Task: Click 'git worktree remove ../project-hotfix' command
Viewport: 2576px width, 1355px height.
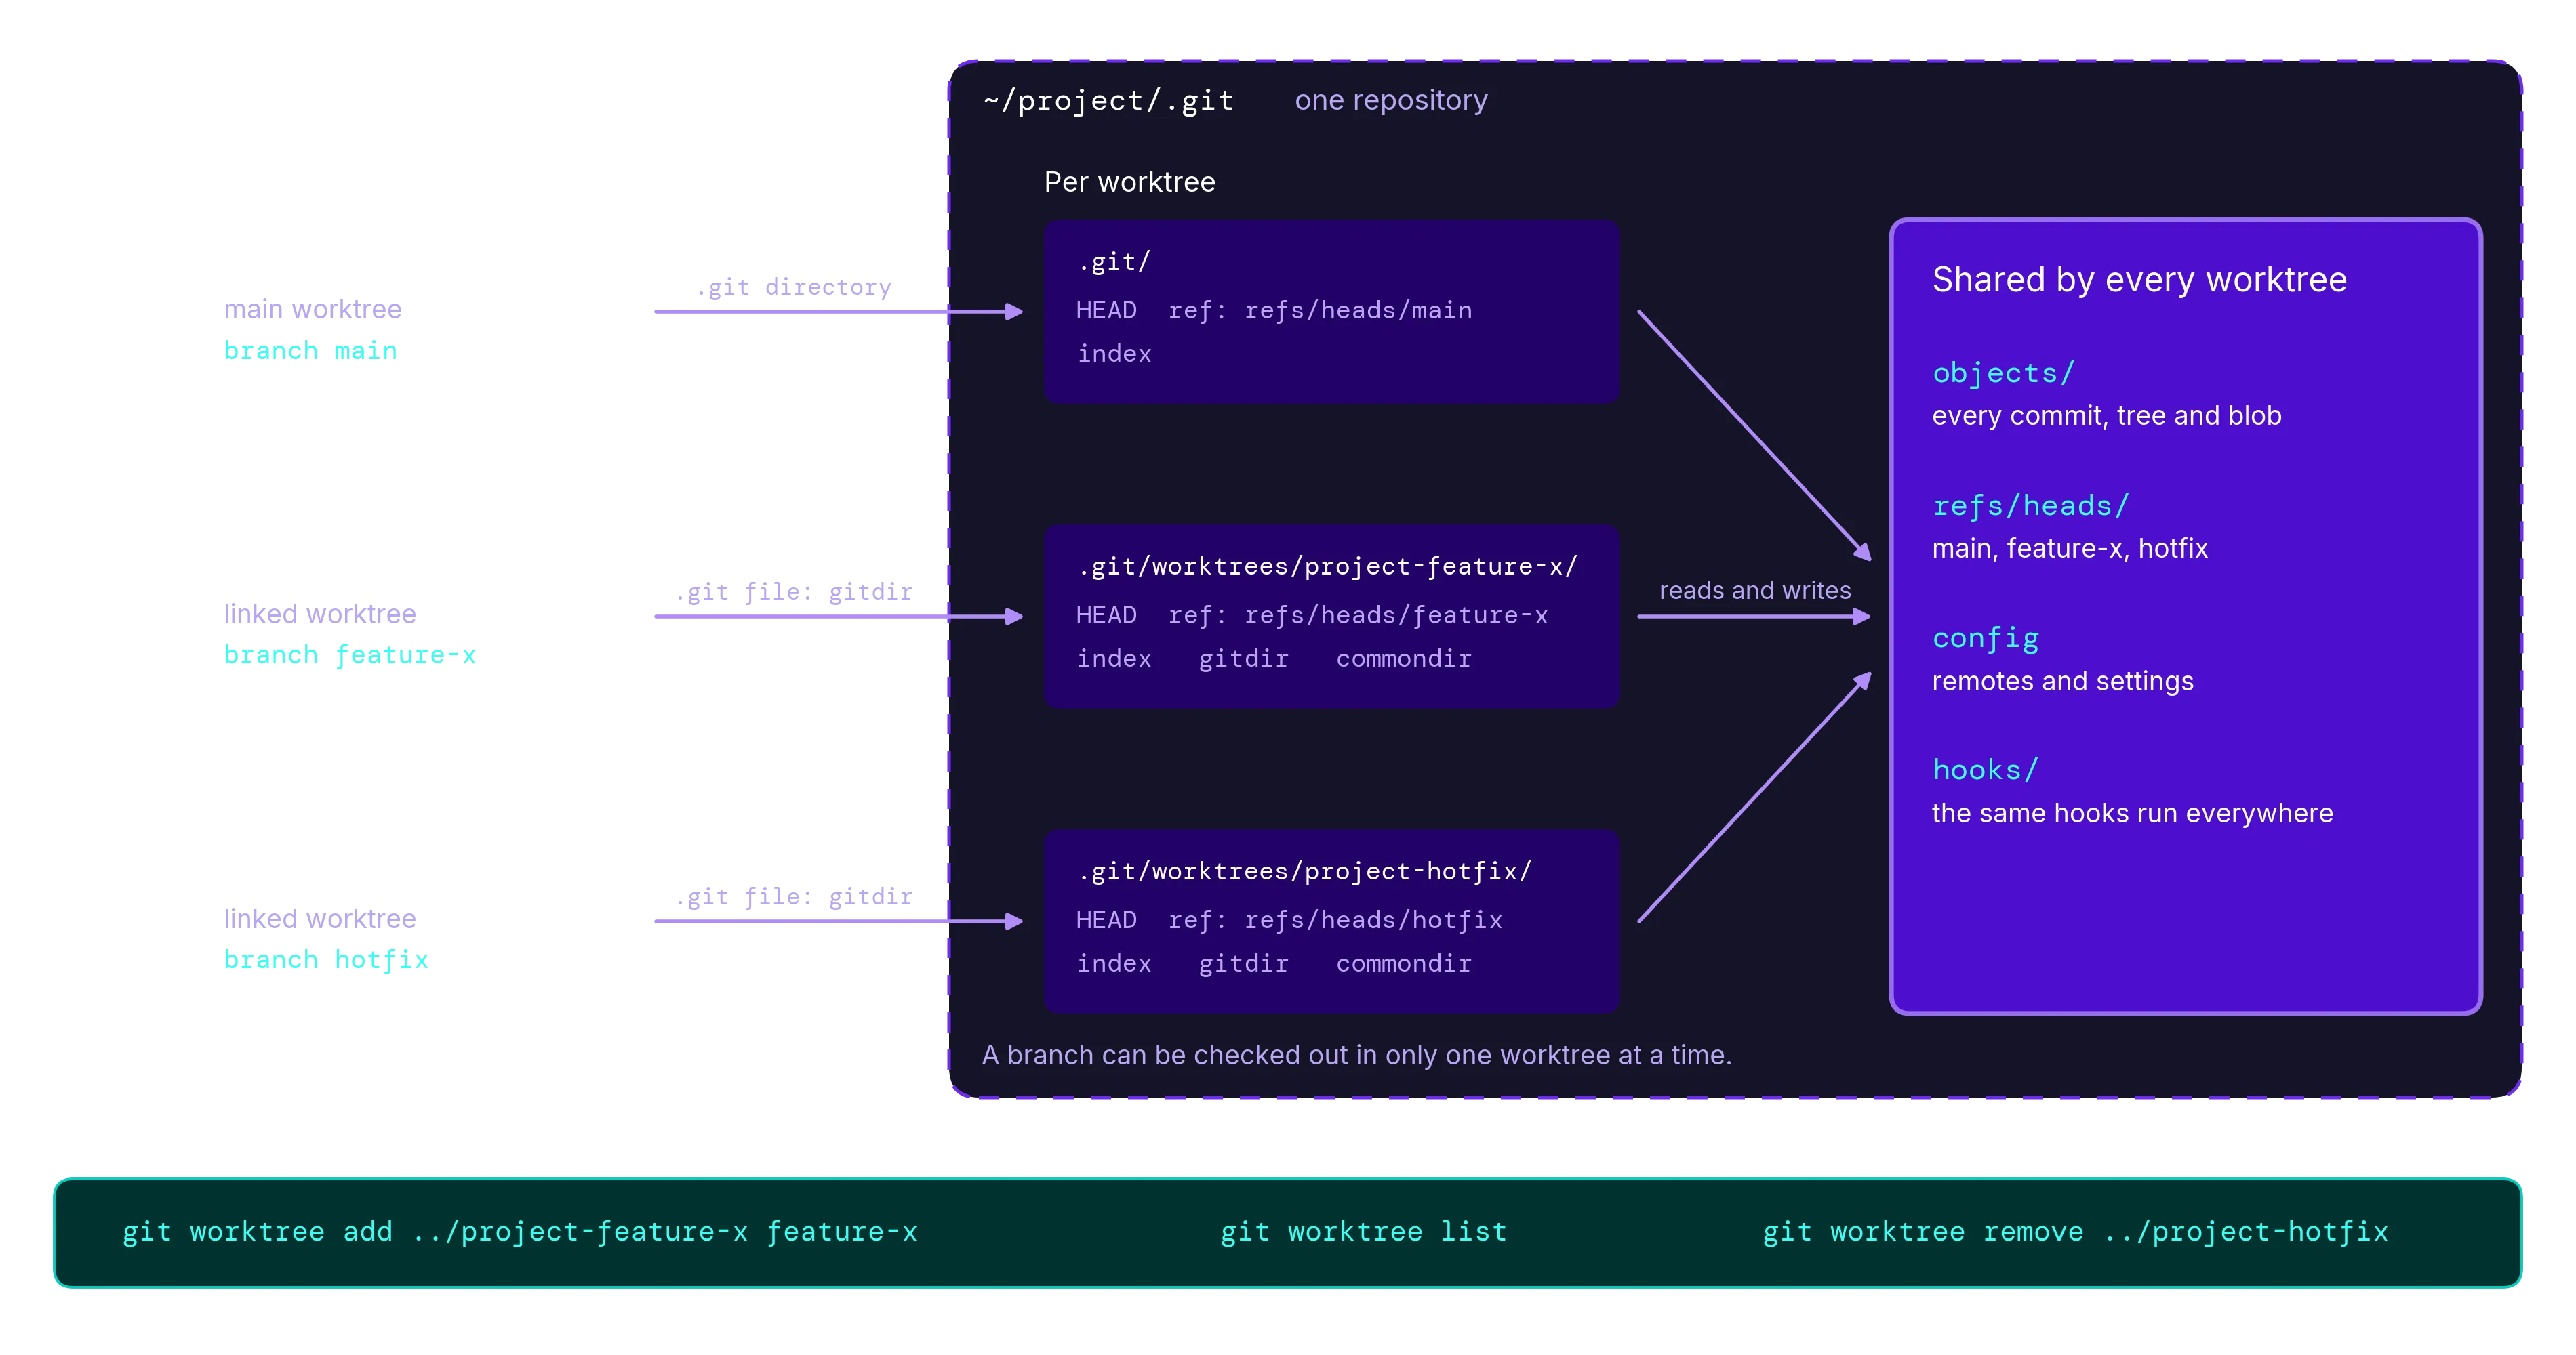Action: click(x=2075, y=1232)
